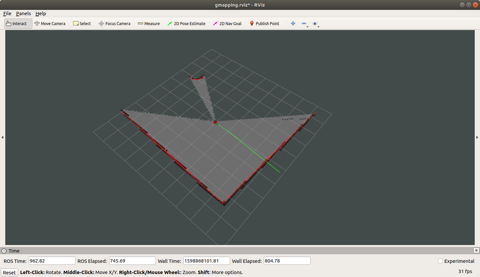Image resolution: width=480 pixels, height=277 pixels.
Task: Close the Time panel
Action: point(476,250)
